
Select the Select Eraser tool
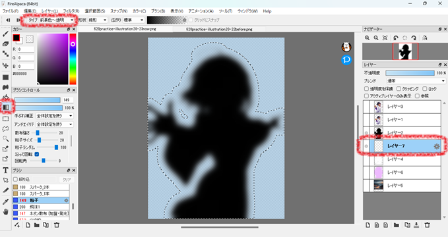point(5,159)
